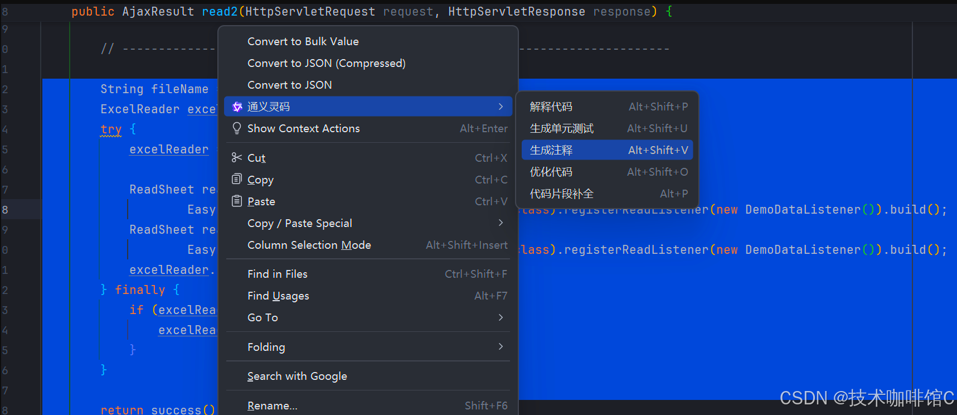Viewport: 957px width, 415px height.
Task: Click the finally keyword in the editor
Action: 140,290
